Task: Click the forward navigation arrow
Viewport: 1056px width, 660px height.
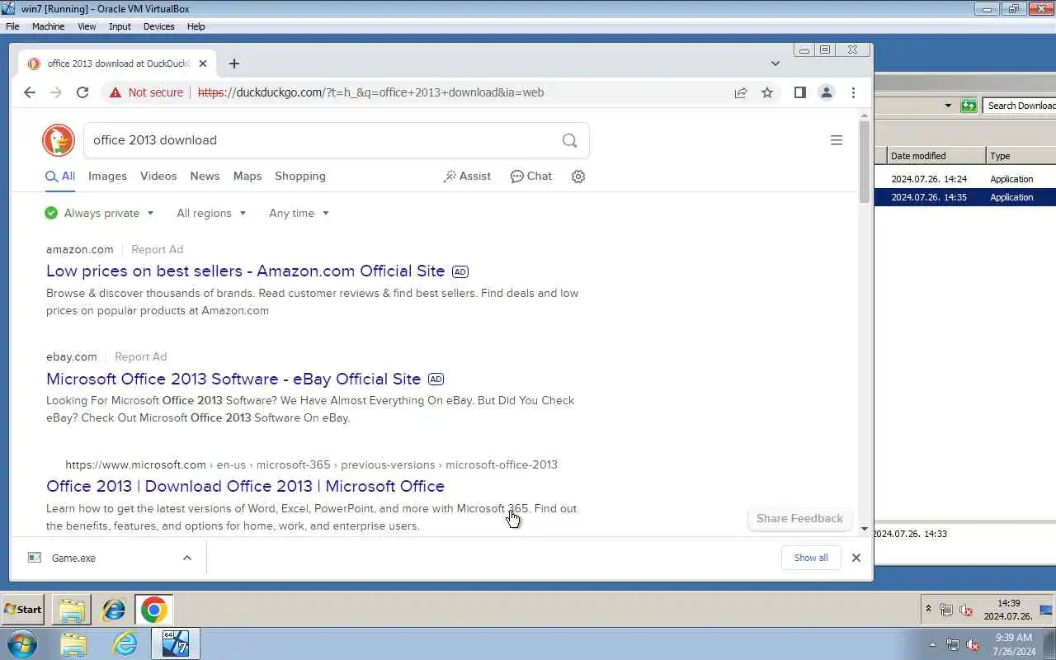Action: click(x=56, y=92)
